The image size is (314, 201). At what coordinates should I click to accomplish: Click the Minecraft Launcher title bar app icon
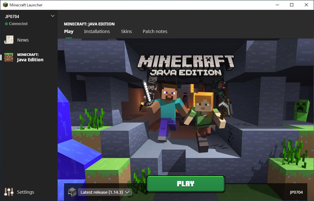pos(5,5)
